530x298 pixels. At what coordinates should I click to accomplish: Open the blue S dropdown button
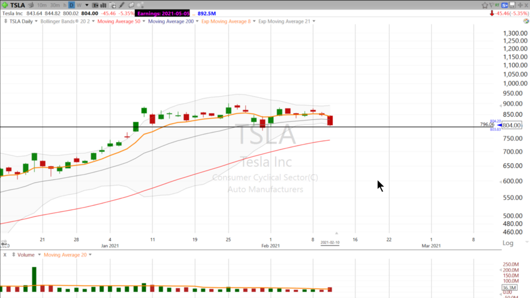[x=505, y=5]
